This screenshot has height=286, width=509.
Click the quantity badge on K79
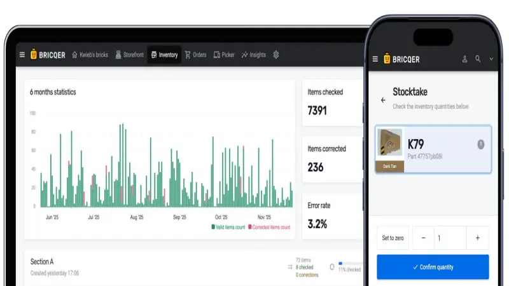481,144
